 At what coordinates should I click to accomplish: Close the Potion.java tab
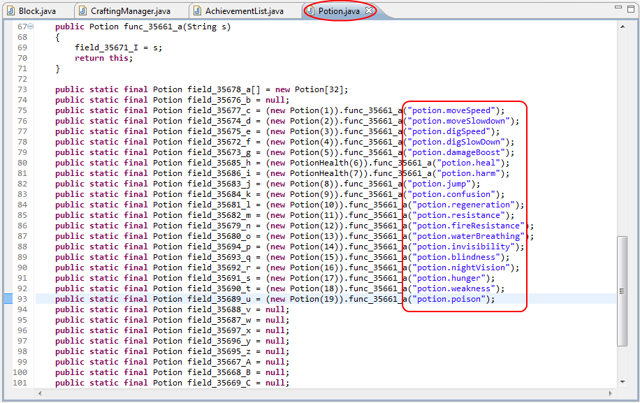click(369, 10)
